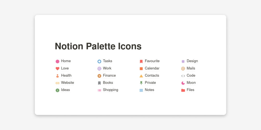Go to the Contacts label
The image size is (261, 130).
tap(152, 75)
